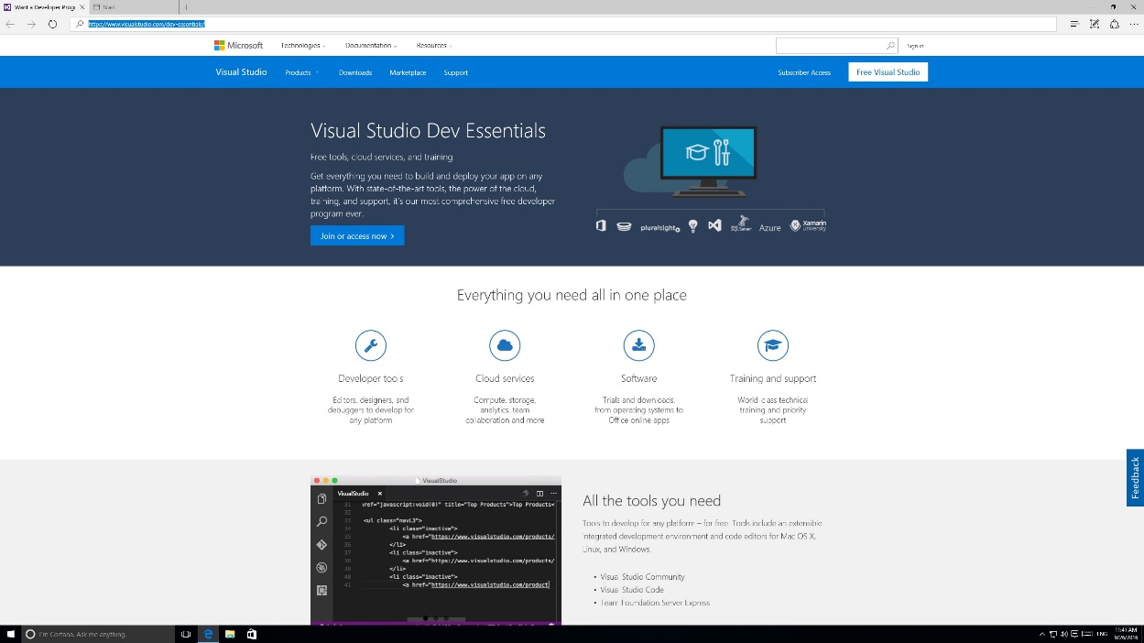The image size is (1144, 643).
Task: Open File Explorer from the taskbar
Action: coord(230,634)
